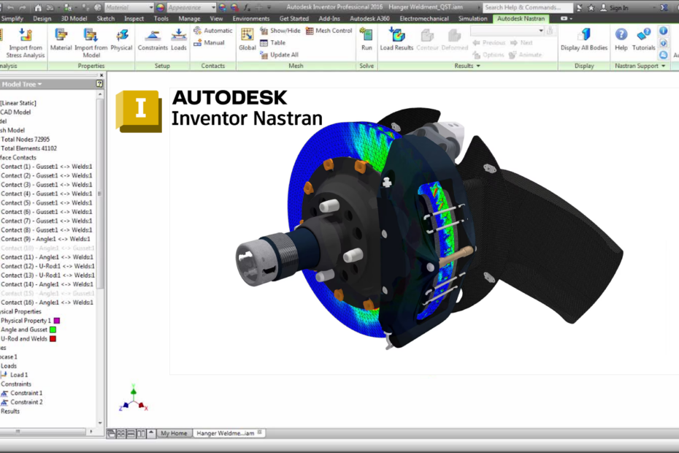Click the Redo arrow in quick access toolbar
The image size is (679, 453).
tap(23, 7)
